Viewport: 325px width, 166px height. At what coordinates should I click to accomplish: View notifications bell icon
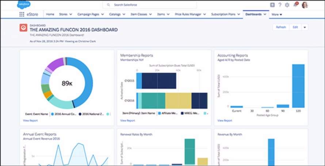point(295,5)
